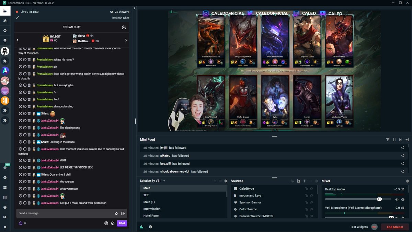This screenshot has width=412, height=232.
Task: Go to next gift leaderboard page
Action: click(x=126, y=40)
